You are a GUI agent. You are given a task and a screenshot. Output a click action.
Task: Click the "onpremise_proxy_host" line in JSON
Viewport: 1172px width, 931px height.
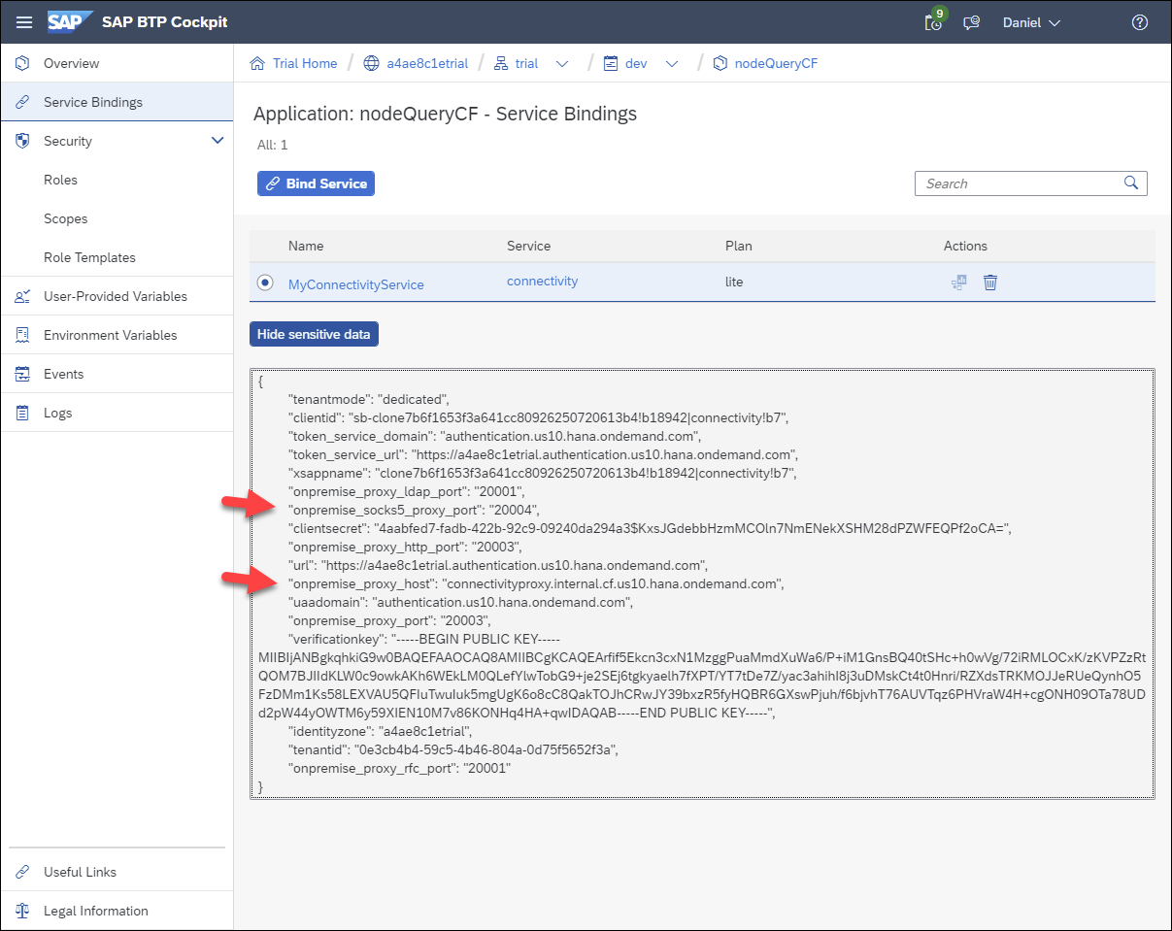click(x=536, y=583)
